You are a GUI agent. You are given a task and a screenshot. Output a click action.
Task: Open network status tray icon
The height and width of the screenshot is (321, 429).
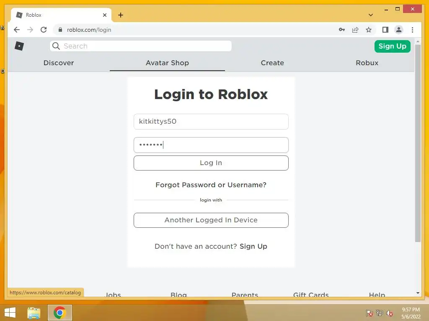[x=380, y=313]
